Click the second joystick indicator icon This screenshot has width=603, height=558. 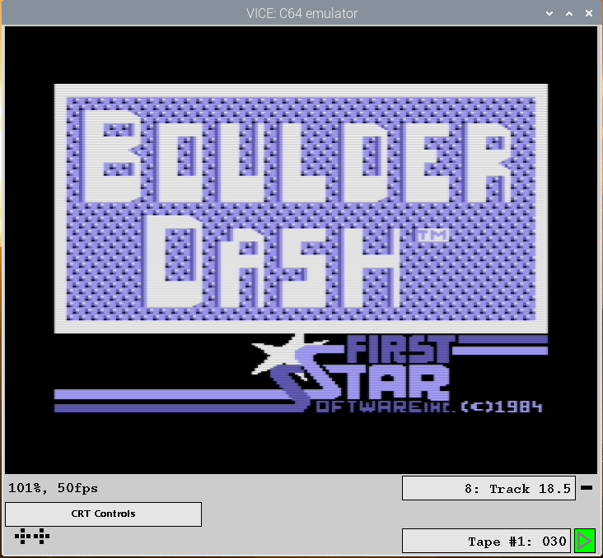[x=41, y=536]
